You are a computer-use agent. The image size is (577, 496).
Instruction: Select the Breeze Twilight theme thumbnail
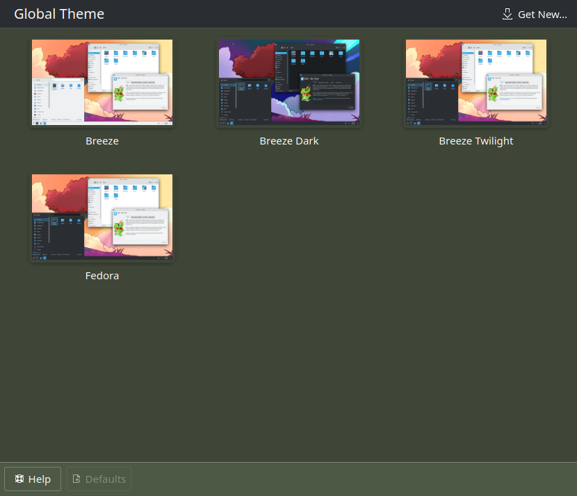click(476, 83)
